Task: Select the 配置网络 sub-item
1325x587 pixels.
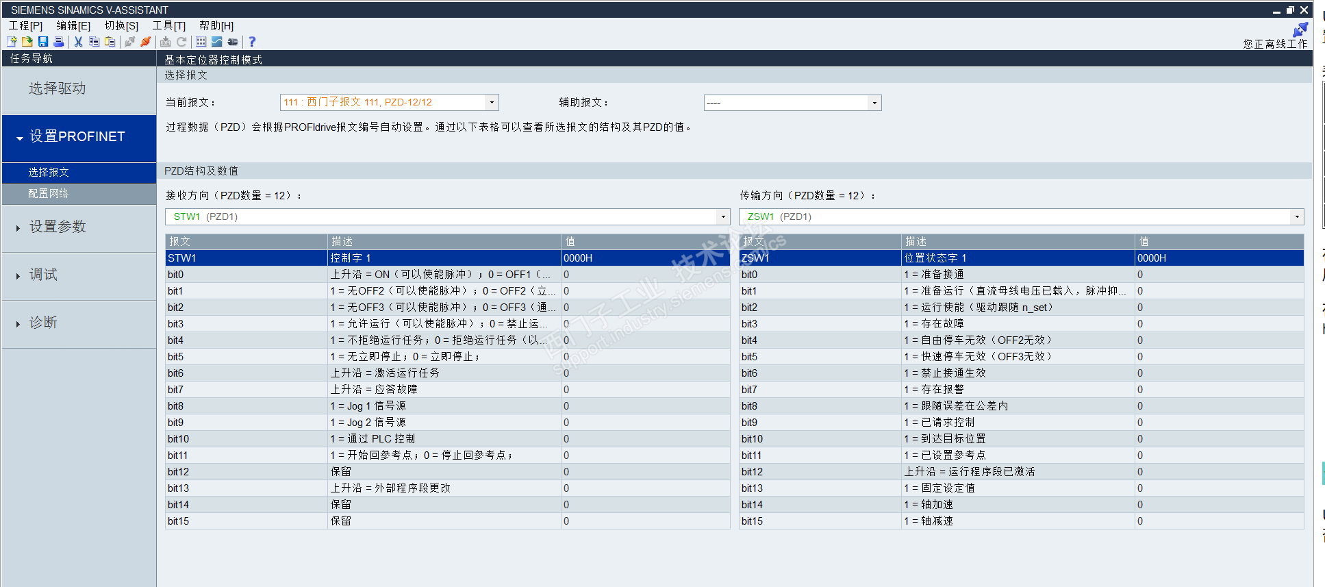Action: coord(79,194)
